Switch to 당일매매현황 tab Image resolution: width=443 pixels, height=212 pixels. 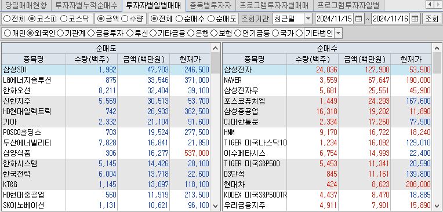click(26, 5)
